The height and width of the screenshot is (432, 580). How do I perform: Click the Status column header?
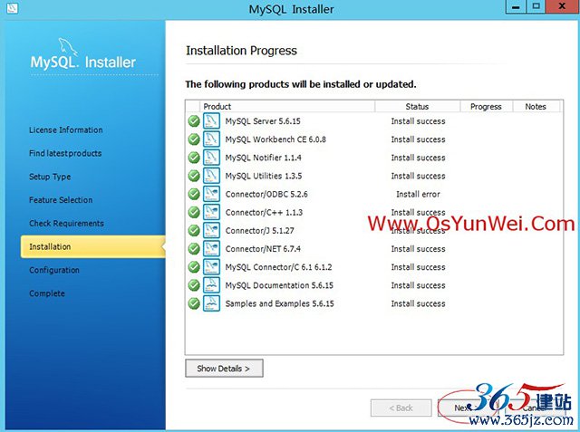point(417,107)
